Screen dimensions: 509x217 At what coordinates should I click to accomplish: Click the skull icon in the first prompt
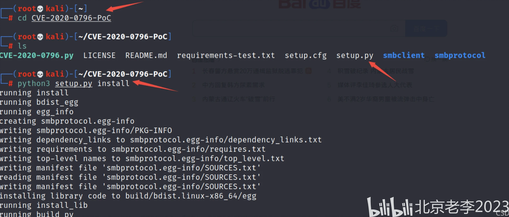41,9
